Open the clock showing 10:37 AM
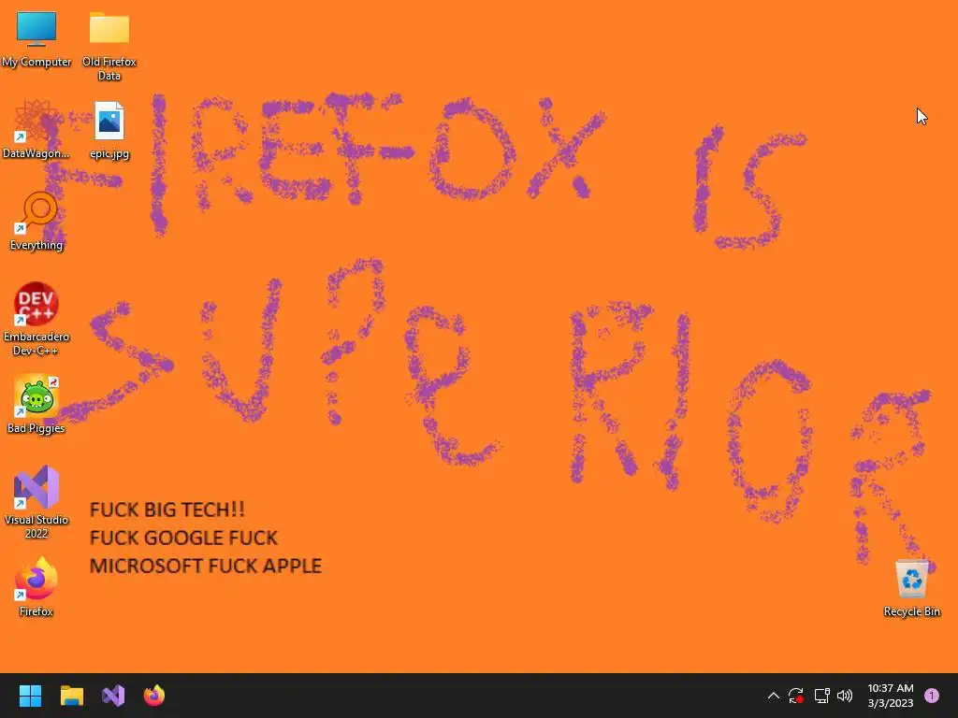Image resolution: width=958 pixels, height=718 pixels. [x=891, y=696]
